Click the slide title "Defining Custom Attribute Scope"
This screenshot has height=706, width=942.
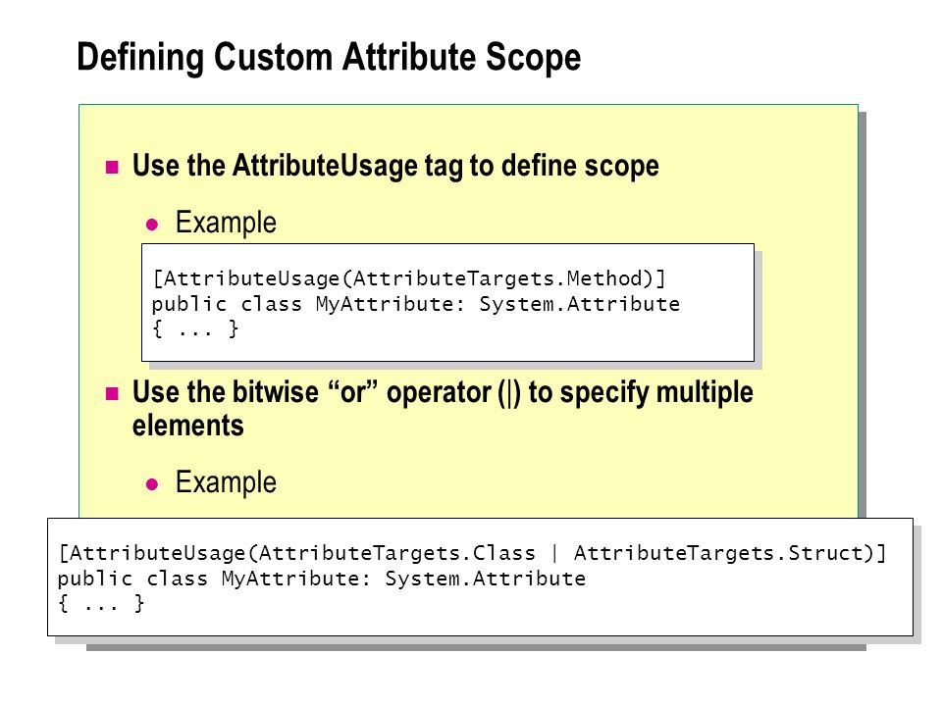(x=329, y=58)
